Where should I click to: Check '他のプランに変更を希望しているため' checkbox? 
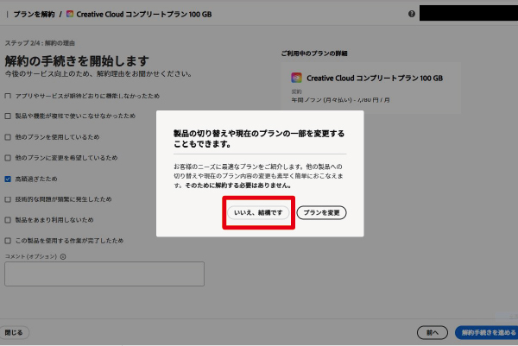[x=8, y=158]
